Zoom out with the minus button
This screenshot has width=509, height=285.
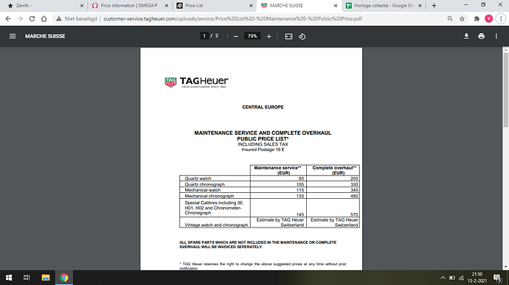click(x=236, y=36)
